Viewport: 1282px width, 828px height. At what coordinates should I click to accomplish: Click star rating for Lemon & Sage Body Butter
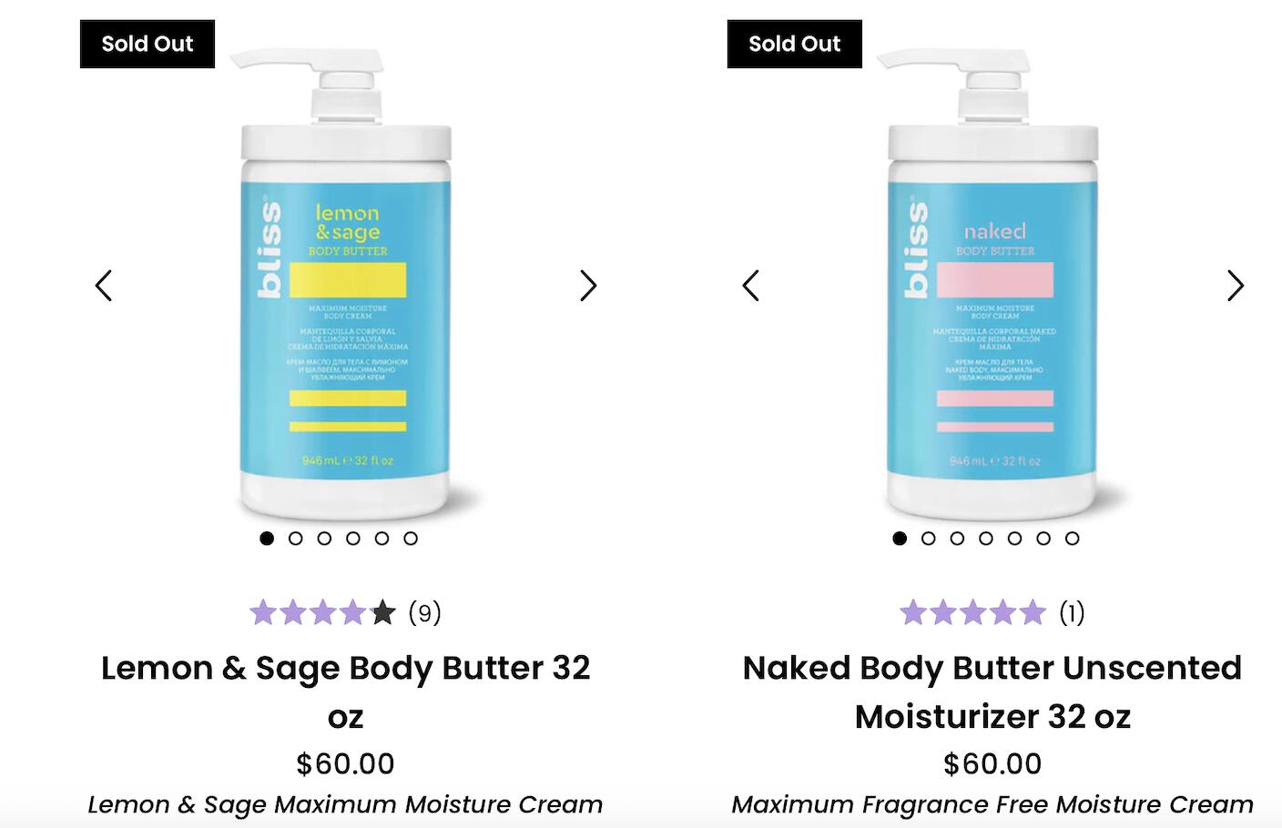tap(322, 613)
